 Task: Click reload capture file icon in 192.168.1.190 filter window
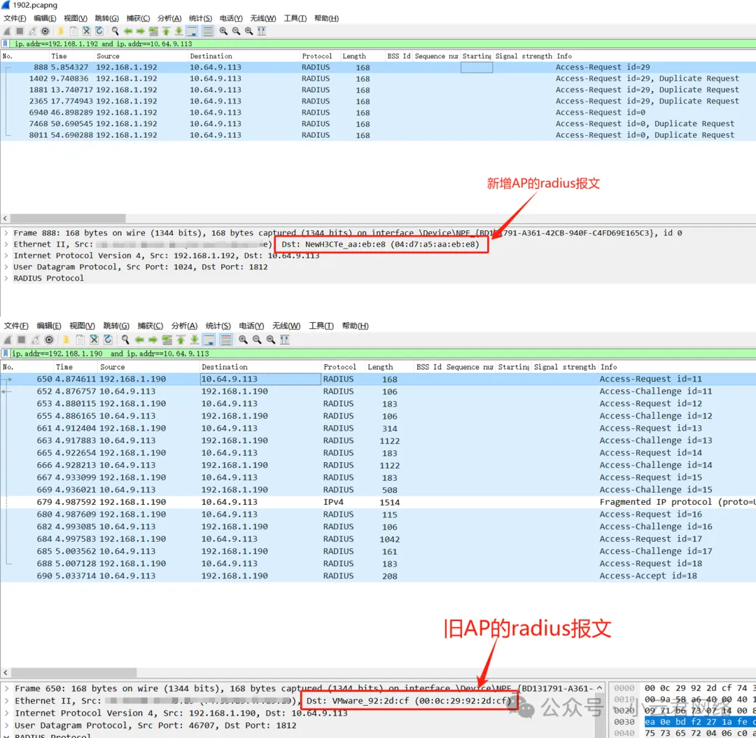(108, 340)
